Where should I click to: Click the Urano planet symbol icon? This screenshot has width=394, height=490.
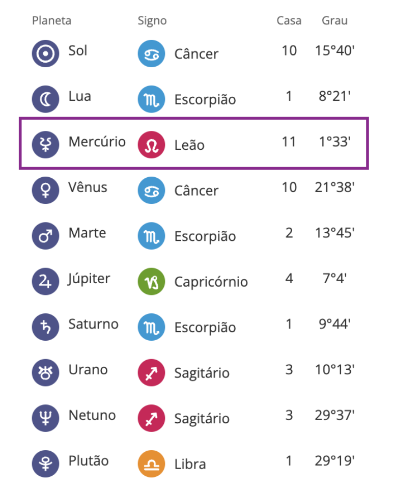click(x=46, y=373)
